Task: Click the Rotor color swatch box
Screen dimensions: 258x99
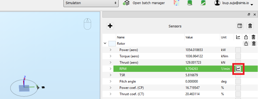Action: (x=112, y=44)
